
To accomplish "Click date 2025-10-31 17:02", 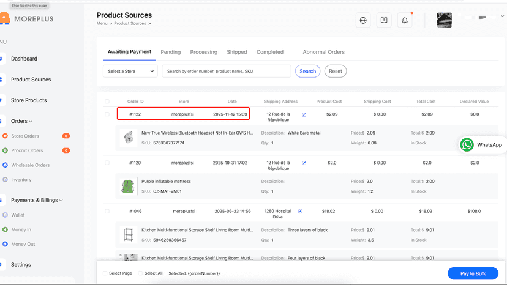I will point(230,163).
